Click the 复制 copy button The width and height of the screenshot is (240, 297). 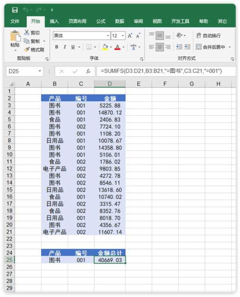32,41
